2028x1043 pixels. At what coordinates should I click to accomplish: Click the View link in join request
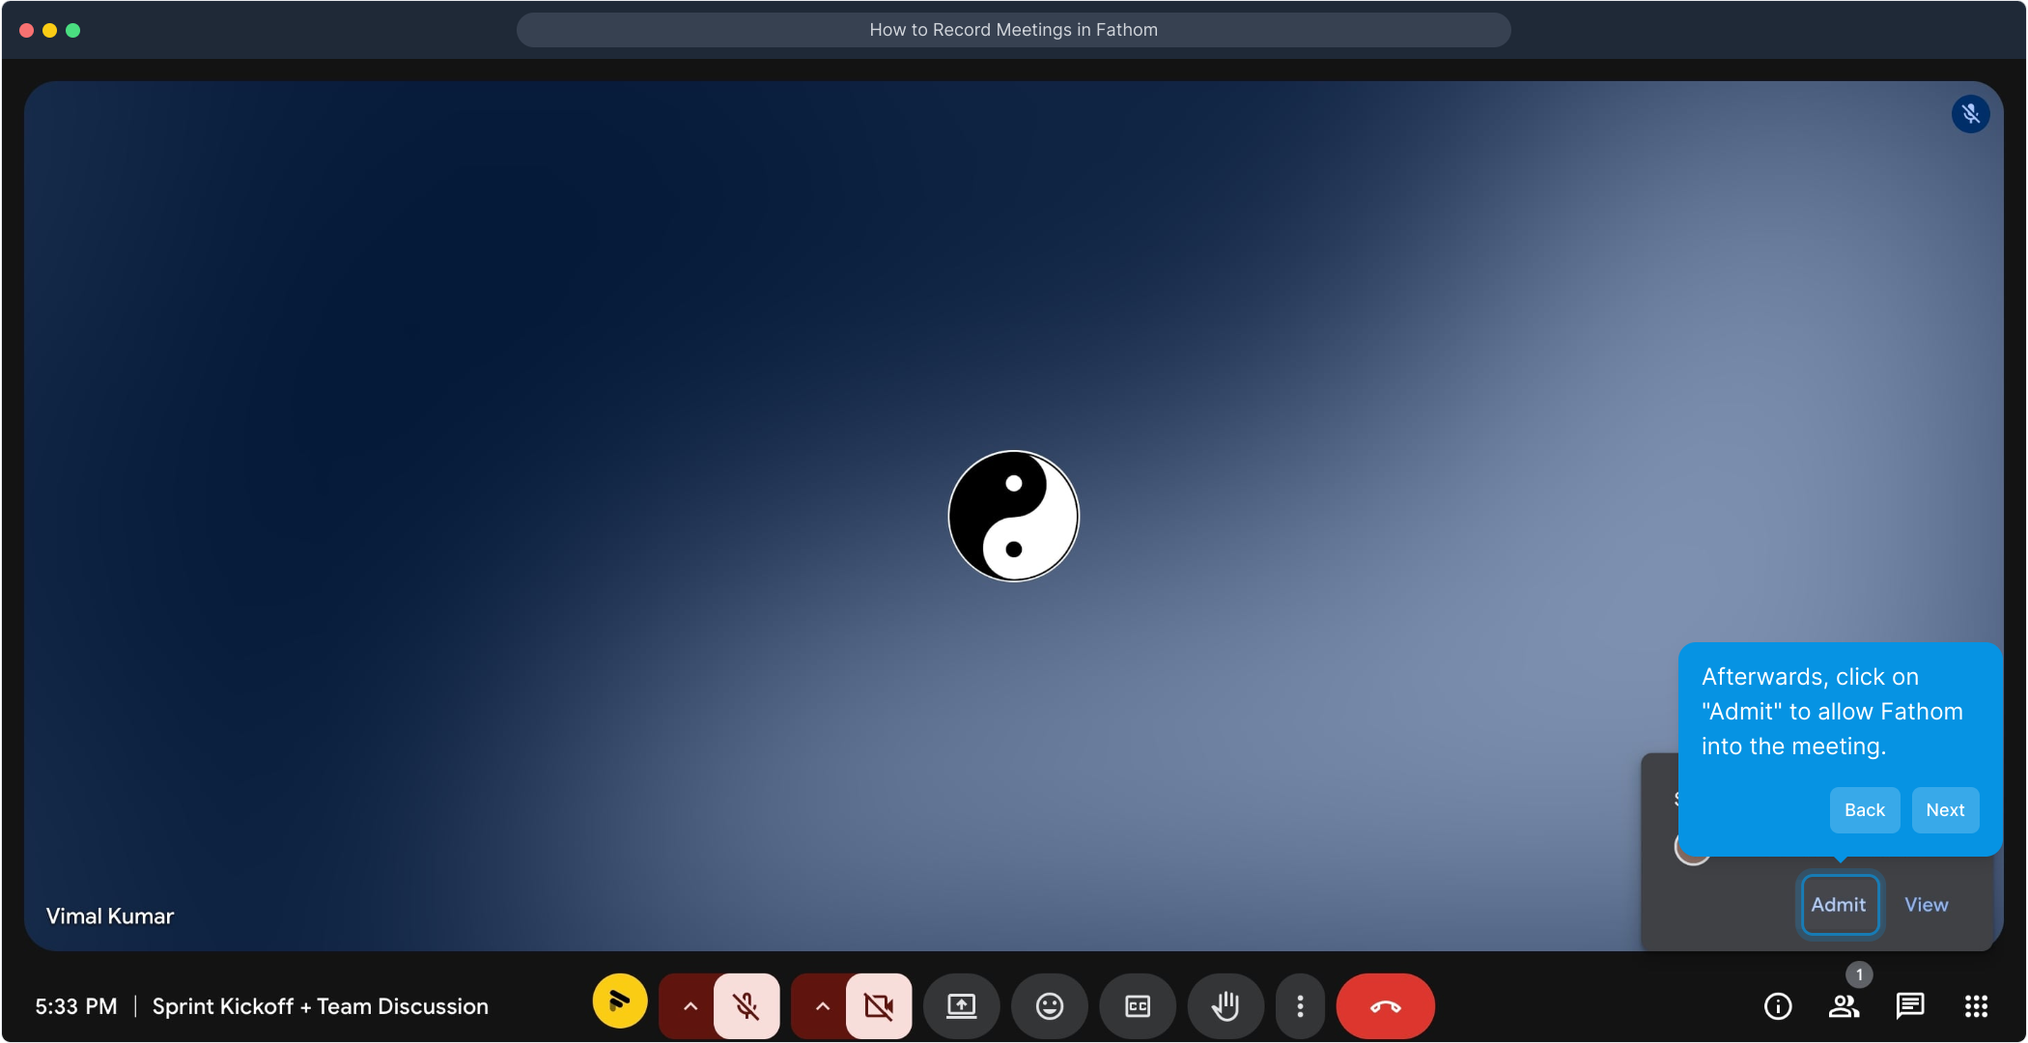(1926, 905)
